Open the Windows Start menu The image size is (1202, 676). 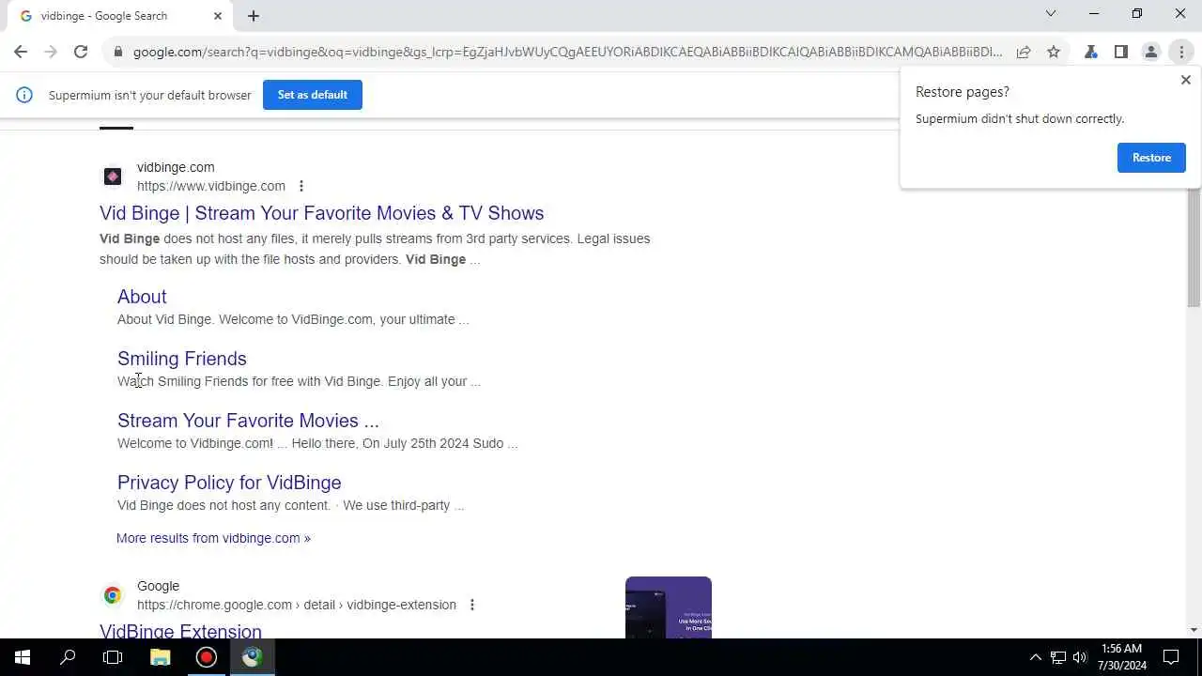point(23,657)
